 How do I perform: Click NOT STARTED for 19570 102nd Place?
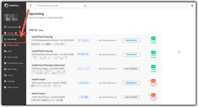(131, 97)
